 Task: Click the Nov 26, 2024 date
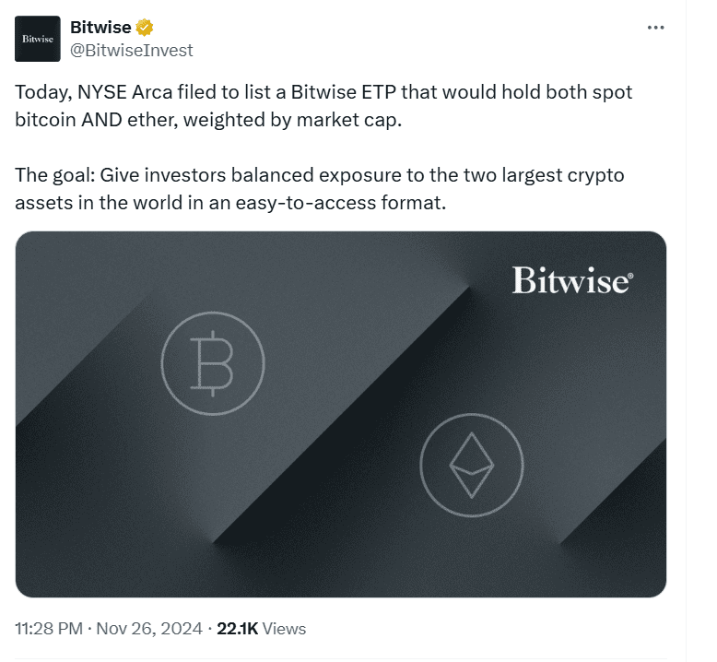pyautogui.click(x=147, y=629)
